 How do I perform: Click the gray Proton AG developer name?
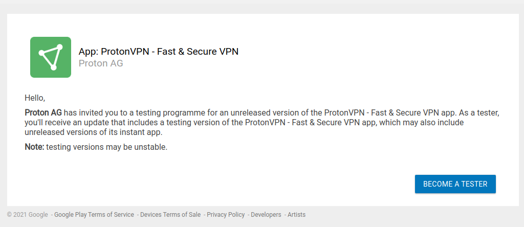(x=101, y=63)
